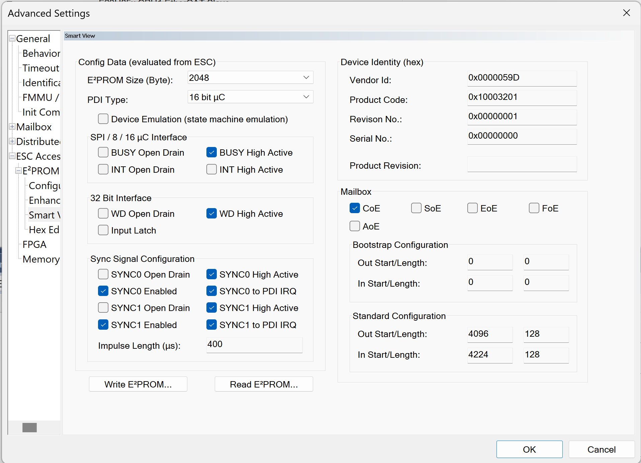The image size is (641, 463).
Task: Expand the Mailbox tree node
Action: point(12,127)
